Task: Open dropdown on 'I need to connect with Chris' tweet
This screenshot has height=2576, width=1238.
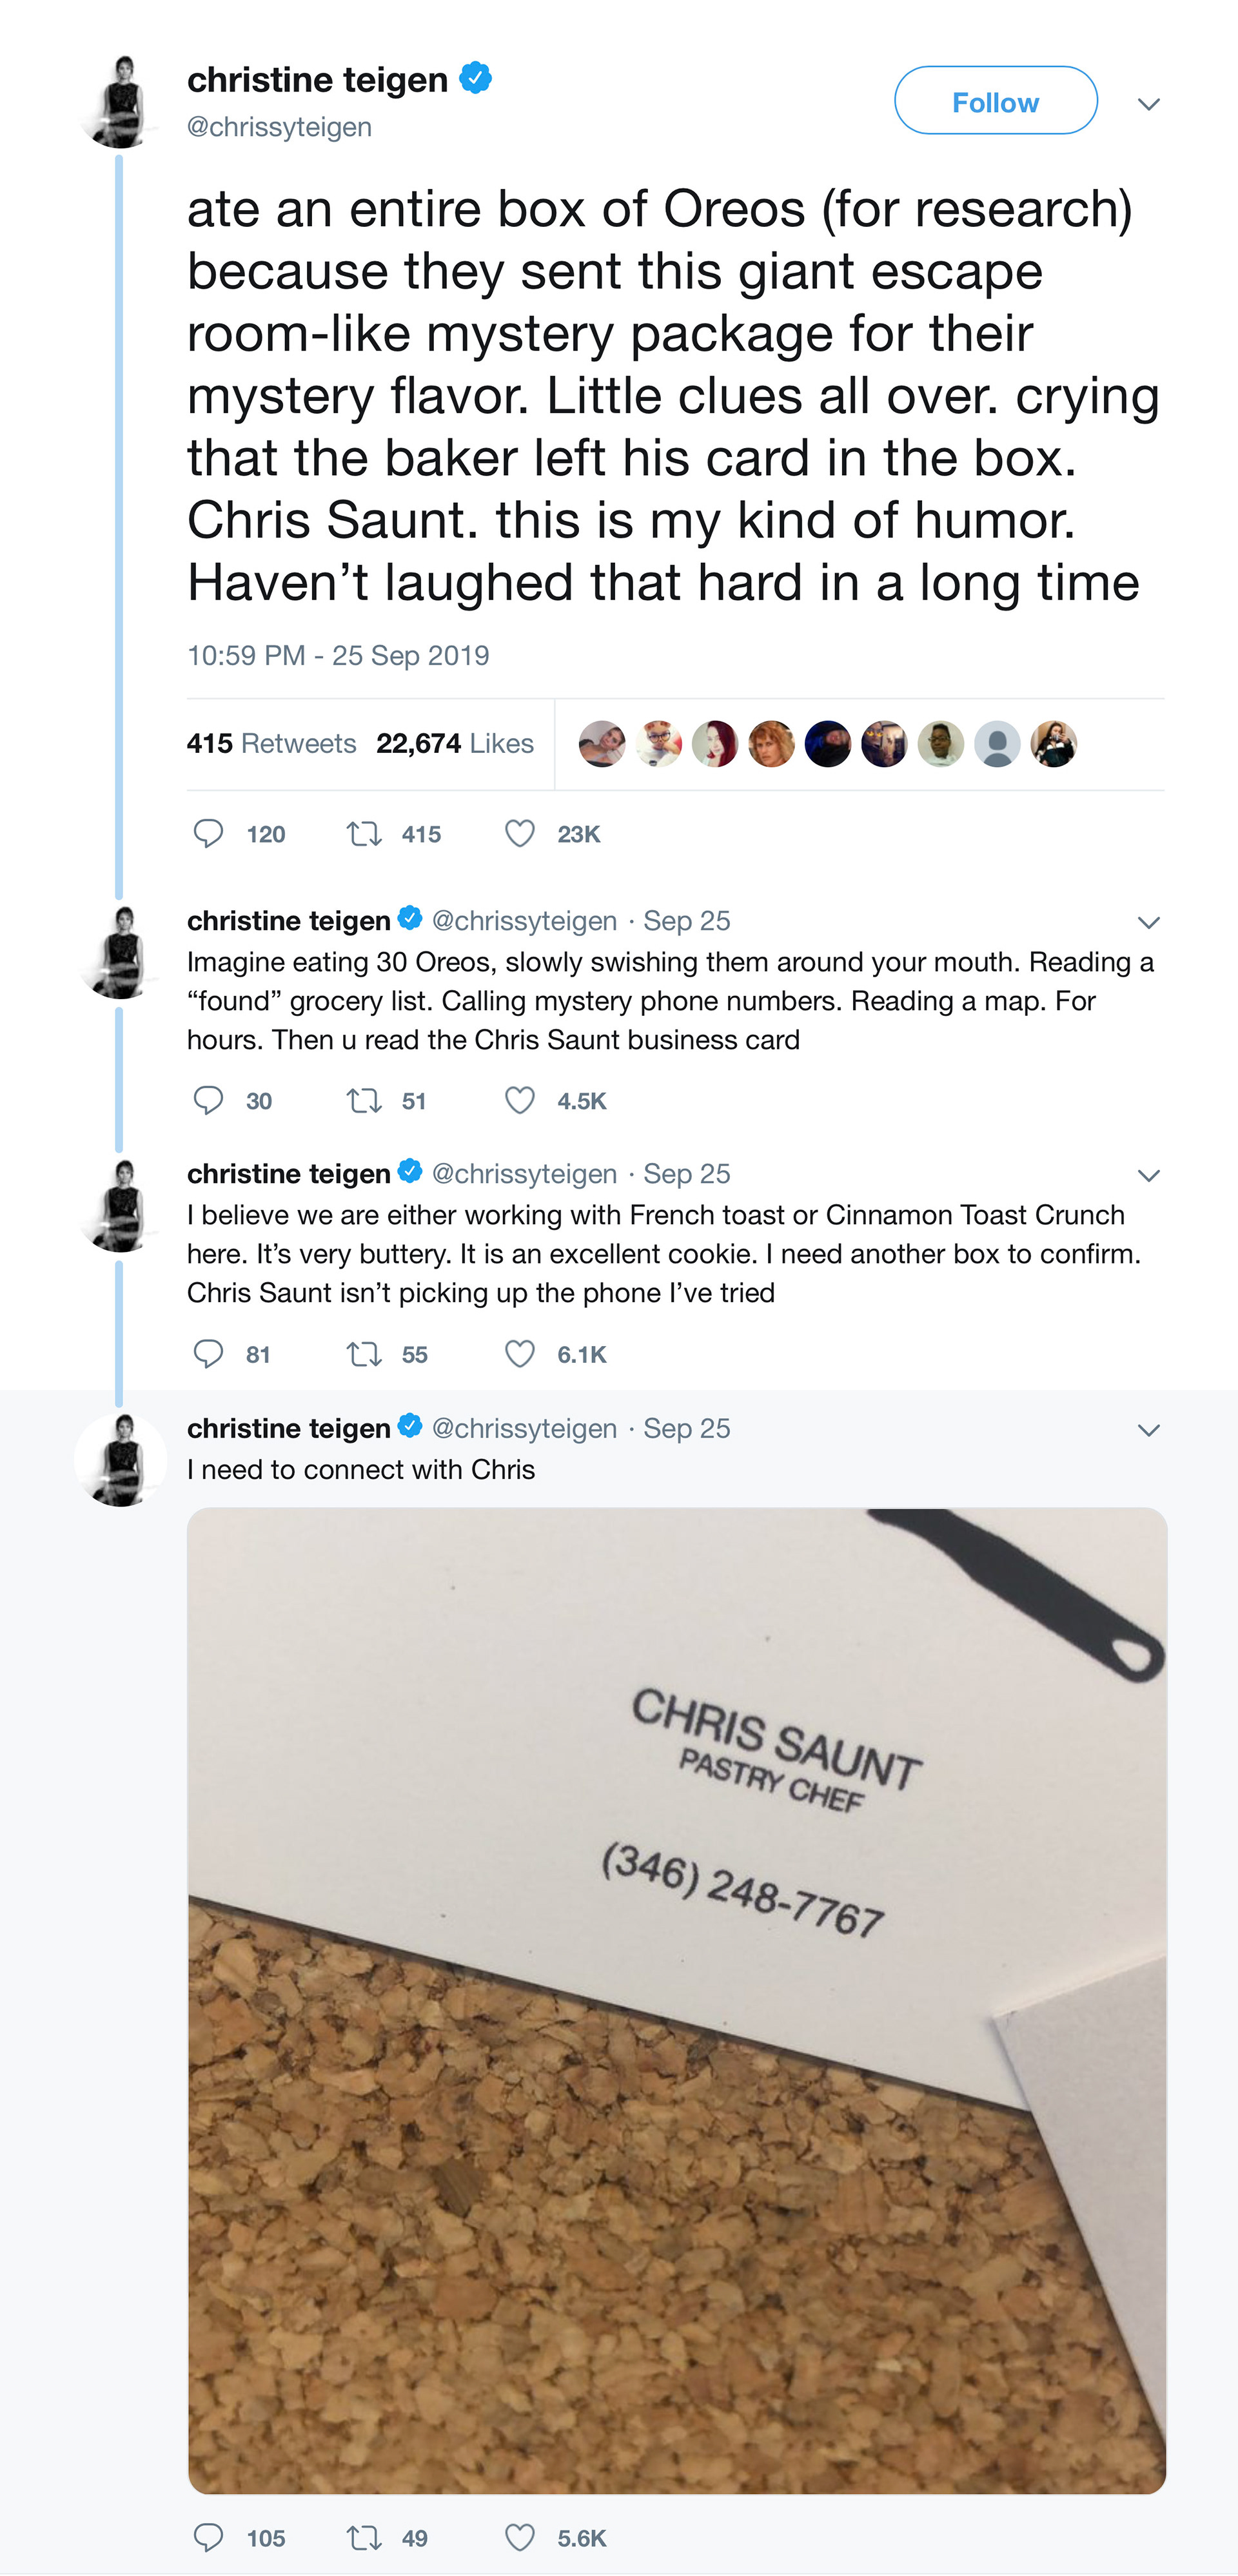Action: [1148, 1430]
